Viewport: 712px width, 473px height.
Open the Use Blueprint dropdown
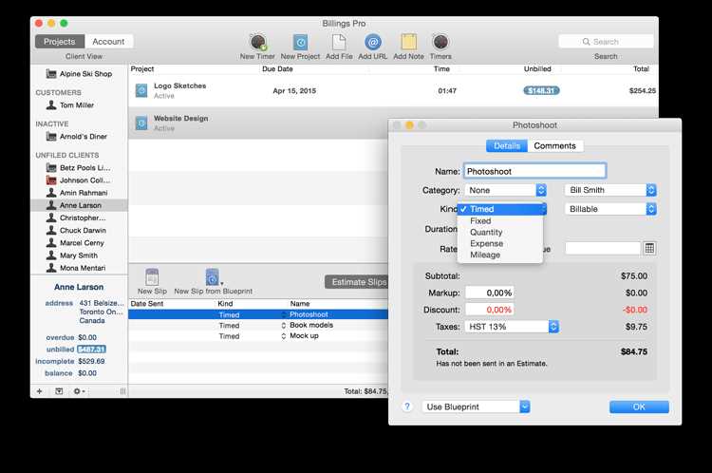click(476, 407)
